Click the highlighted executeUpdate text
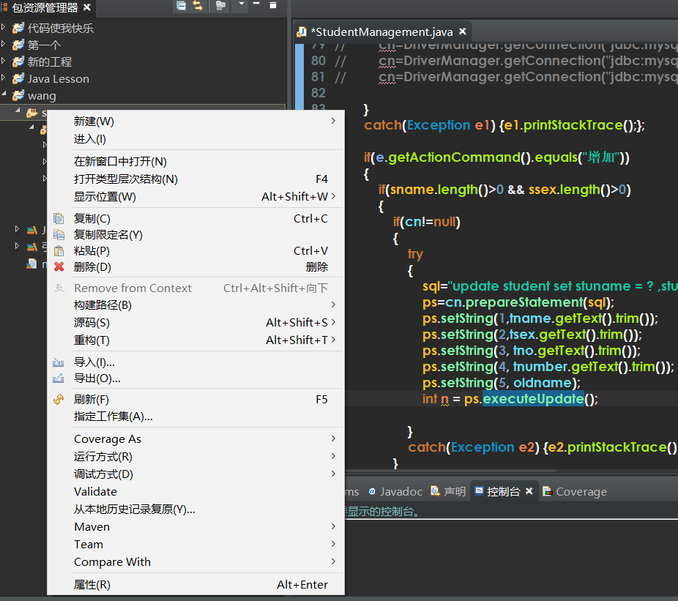 tap(533, 399)
